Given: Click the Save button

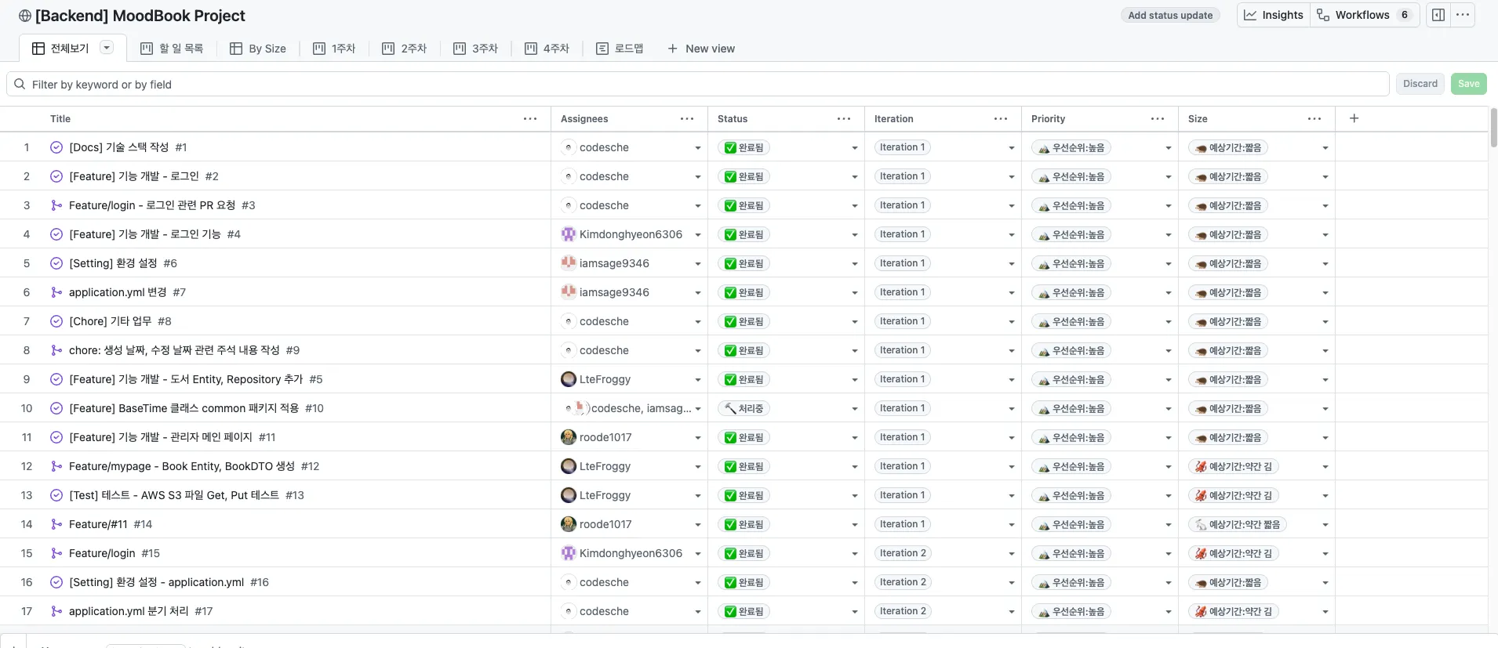Looking at the screenshot, I should (x=1469, y=84).
